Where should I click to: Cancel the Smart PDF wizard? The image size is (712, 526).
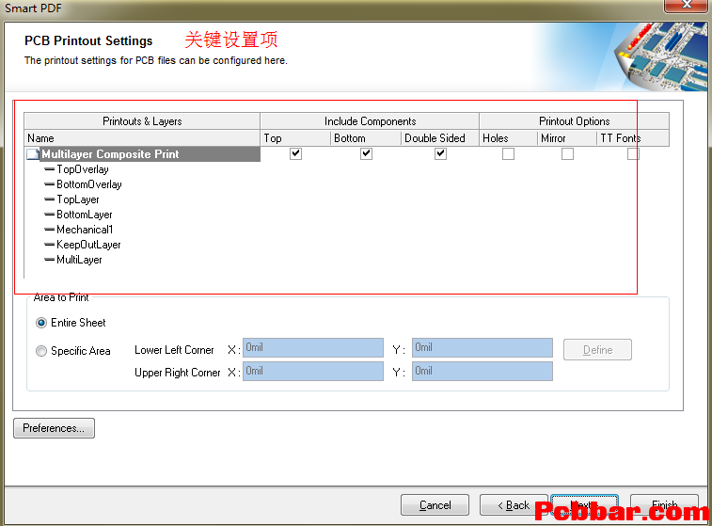435,505
